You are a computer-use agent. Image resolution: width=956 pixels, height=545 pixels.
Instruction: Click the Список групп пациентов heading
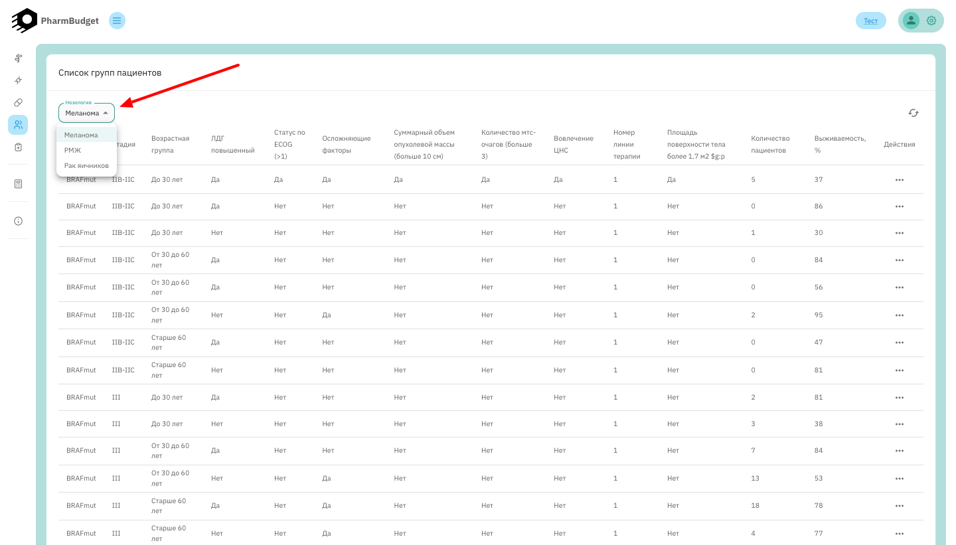[x=110, y=72]
